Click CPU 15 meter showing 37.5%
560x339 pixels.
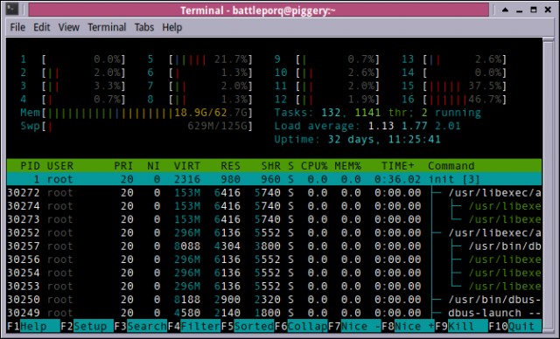(454, 86)
